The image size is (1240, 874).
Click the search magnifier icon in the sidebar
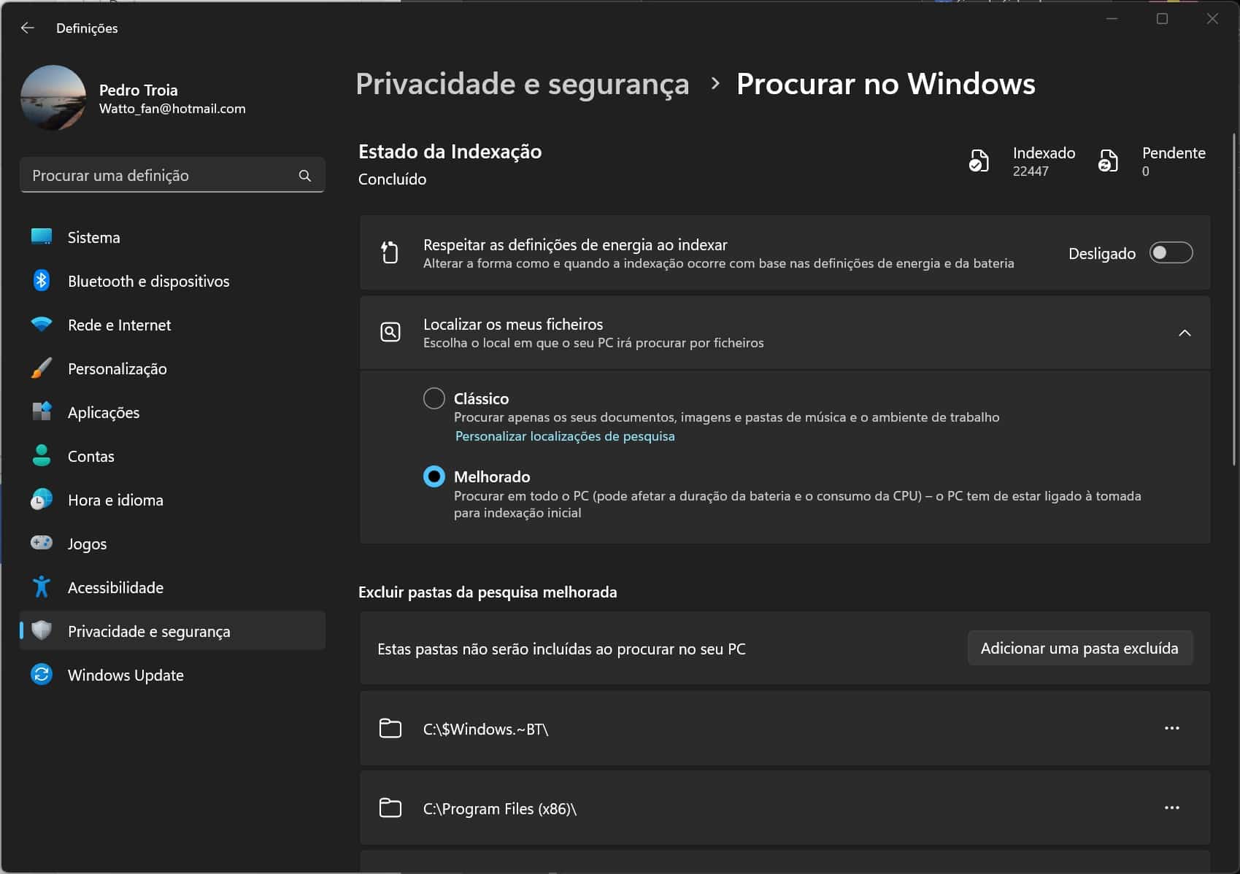(304, 176)
